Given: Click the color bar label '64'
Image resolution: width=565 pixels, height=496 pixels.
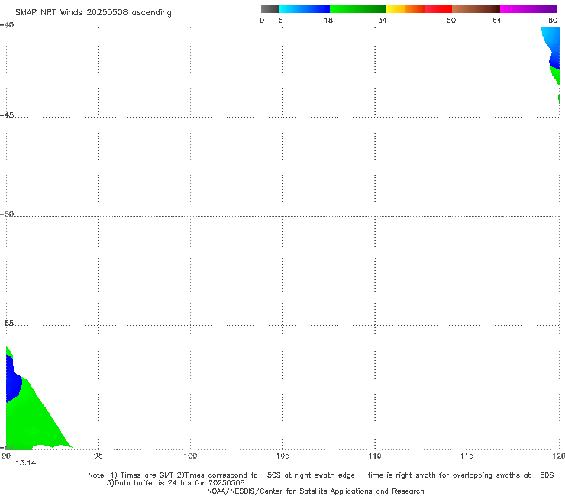Looking at the screenshot, I should (497, 21).
